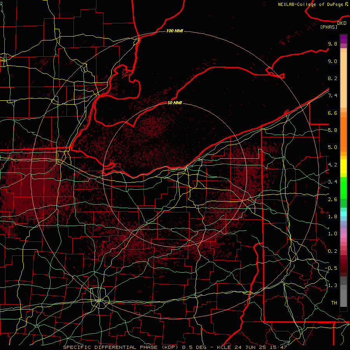This screenshot has width=350, height=350.
Task: Click the "[PHAS]" units label
Action: coord(329,27)
